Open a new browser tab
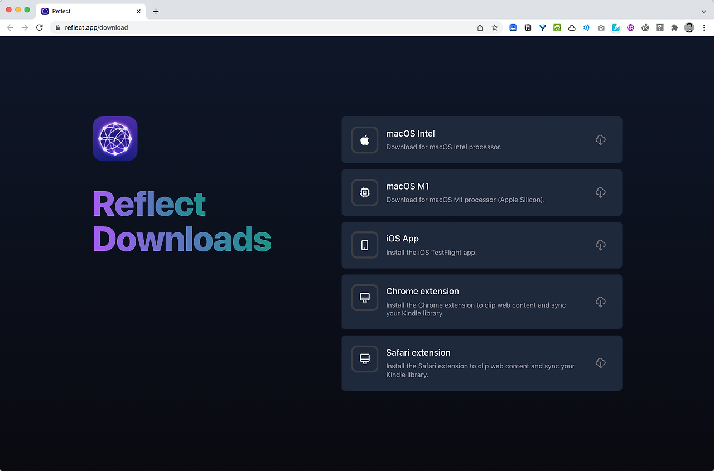This screenshot has height=471, width=714. [156, 11]
